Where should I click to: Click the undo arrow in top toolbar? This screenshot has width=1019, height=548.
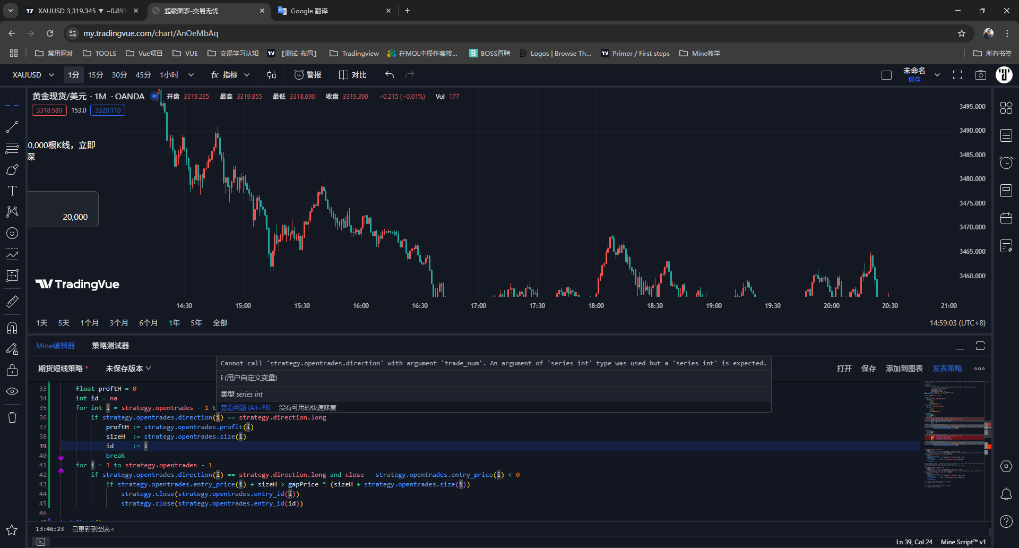tap(390, 75)
